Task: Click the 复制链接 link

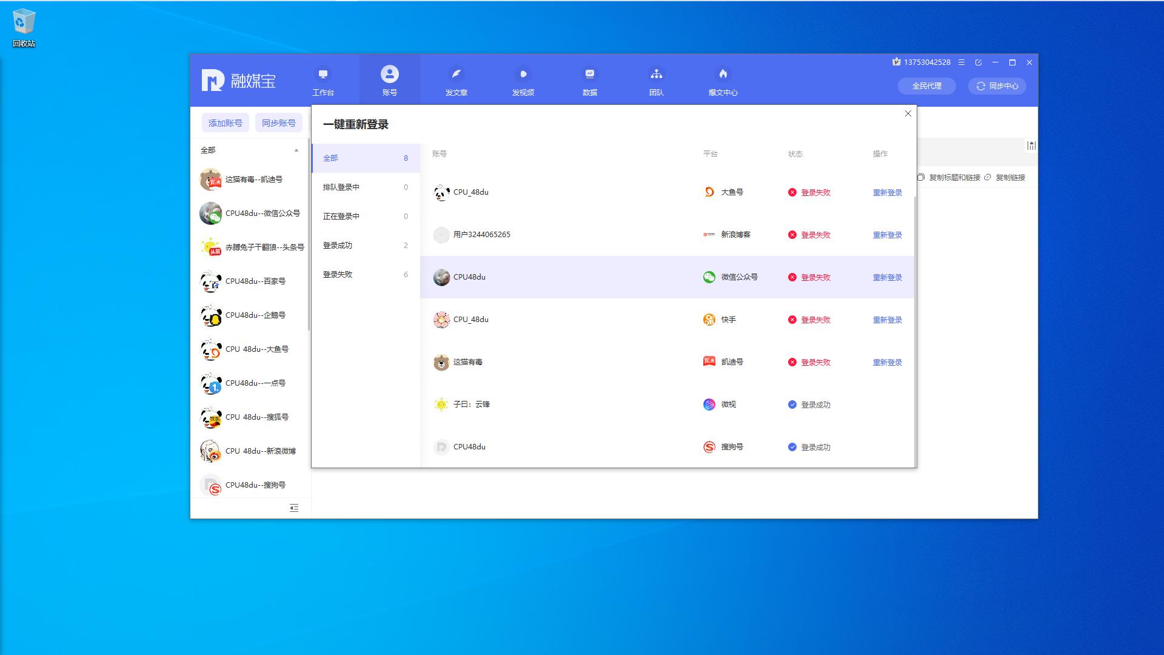Action: (x=1009, y=178)
